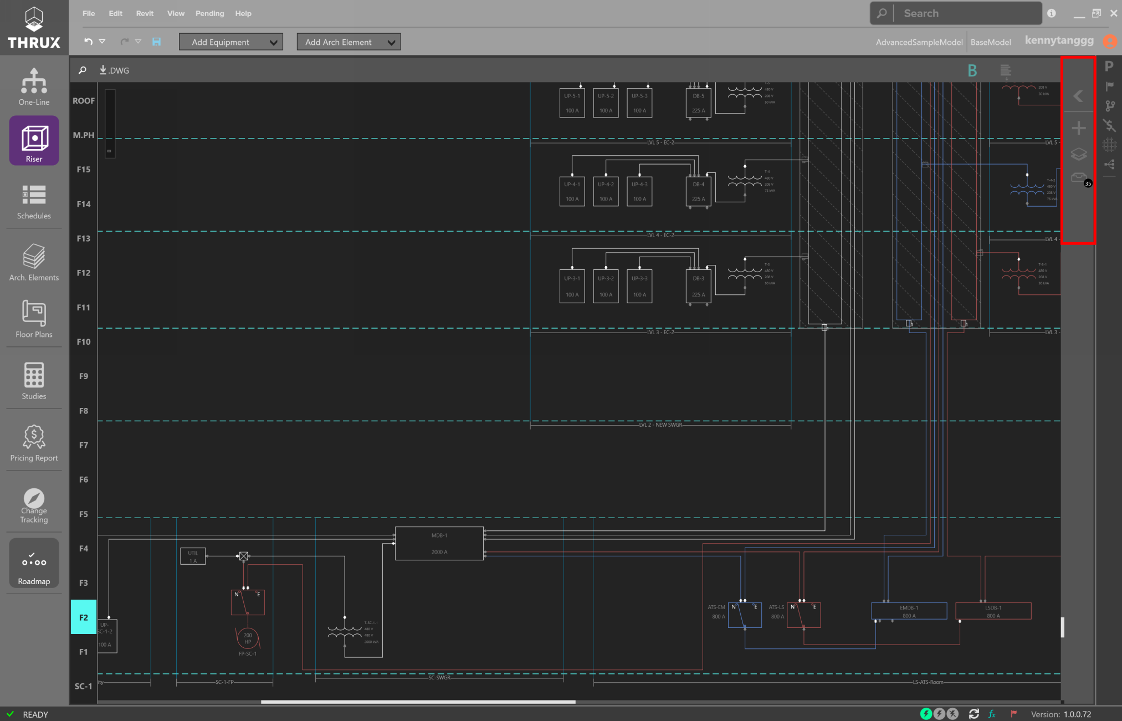Open the View menu
This screenshot has height=721, width=1122.
pyautogui.click(x=176, y=13)
